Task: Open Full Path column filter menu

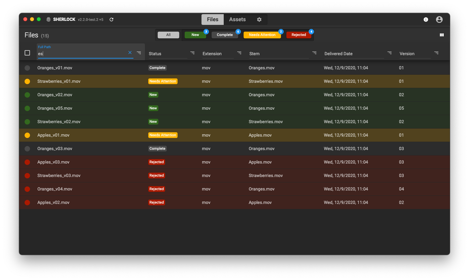Action: point(139,53)
